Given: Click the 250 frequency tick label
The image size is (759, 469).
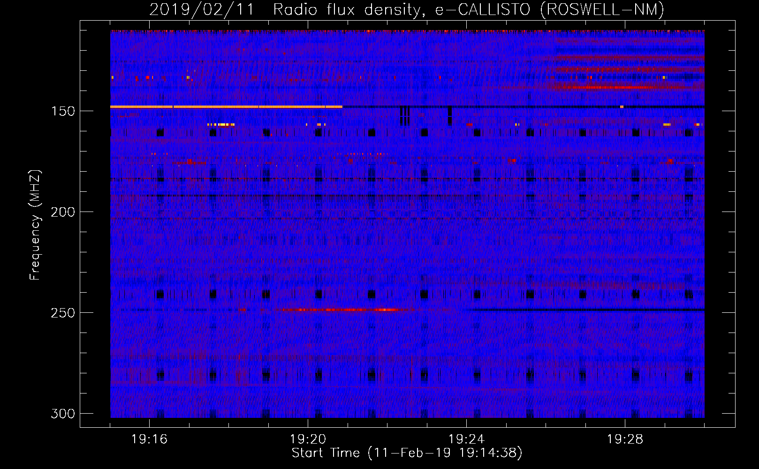Looking at the screenshot, I should [63, 313].
